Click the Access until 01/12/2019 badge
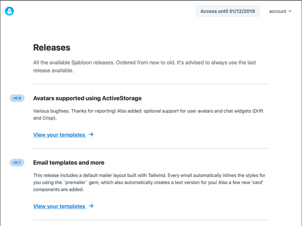This screenshot has width=302, height=226. [x=227, y=11]
